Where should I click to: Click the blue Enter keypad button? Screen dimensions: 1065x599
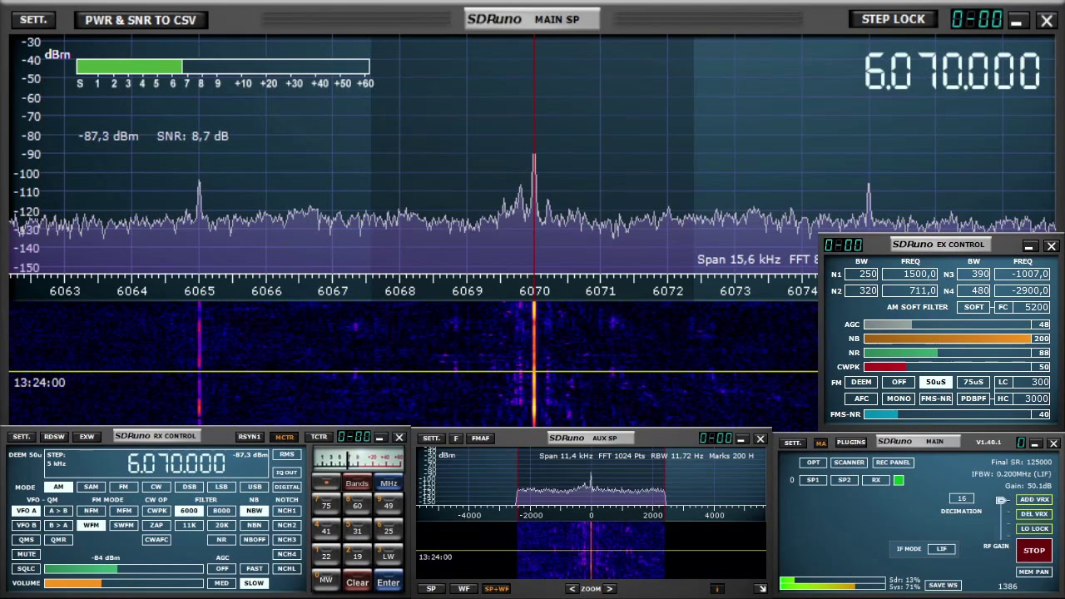tap(388, 582)
